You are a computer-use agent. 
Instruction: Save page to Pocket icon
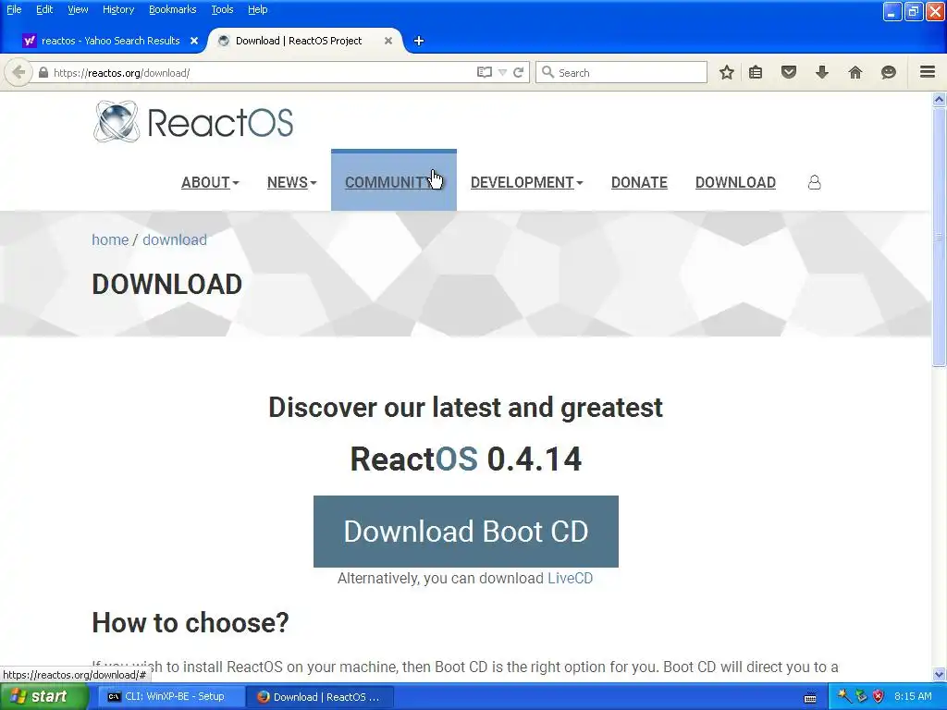789,72
